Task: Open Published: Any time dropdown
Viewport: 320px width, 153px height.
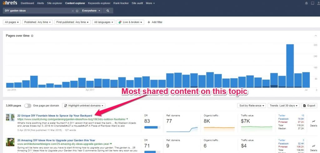Action: [x=37, y=22]
